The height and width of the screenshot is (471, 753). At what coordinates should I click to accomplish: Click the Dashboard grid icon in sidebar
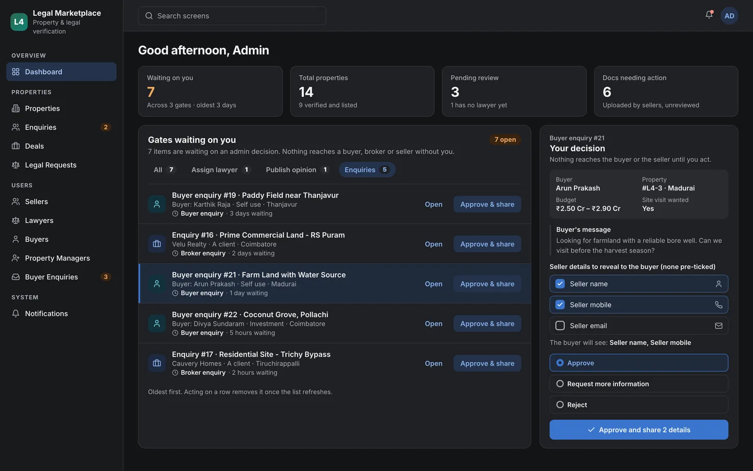(16, 72)
